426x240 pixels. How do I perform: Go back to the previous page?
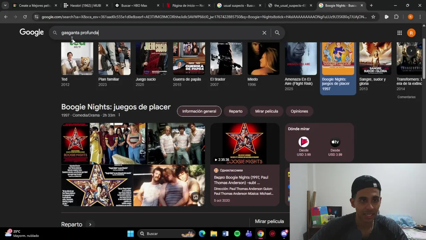click(6, 17)
